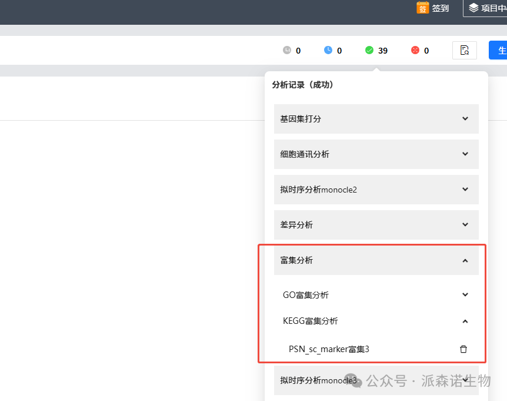The image size is (507, 401).
Task: Expand the 细胞通讯分析 section chevron
Action: coord(465,154)
